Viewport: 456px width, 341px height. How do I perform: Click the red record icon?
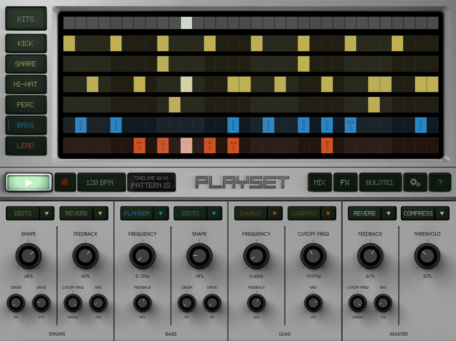[65, 182]
